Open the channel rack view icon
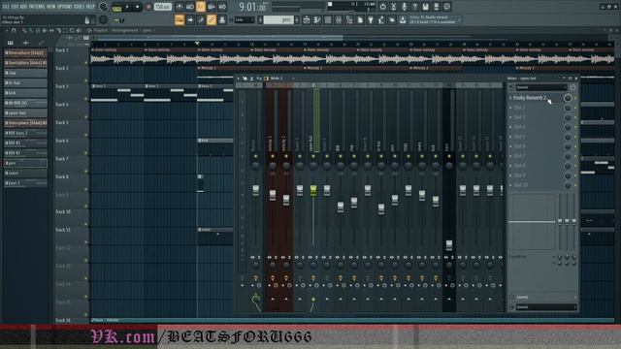The width and height of the screenshot is (621, 349). point(328,19)
